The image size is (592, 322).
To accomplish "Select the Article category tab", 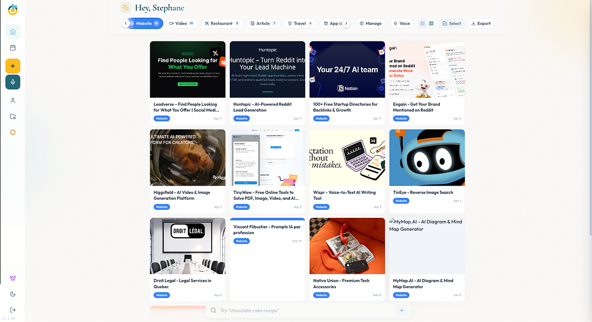I will [x=264, y=24].
